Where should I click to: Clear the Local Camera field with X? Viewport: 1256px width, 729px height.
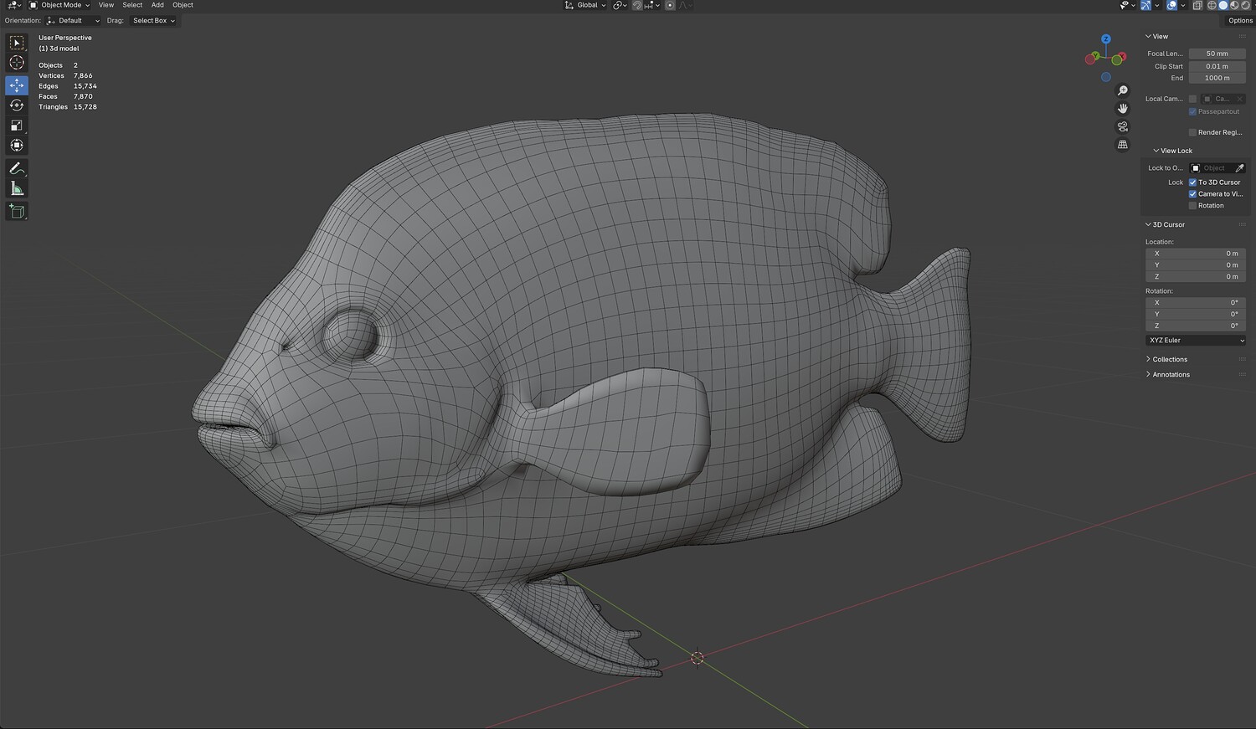pyautogui.click(x=1240, y=99)
